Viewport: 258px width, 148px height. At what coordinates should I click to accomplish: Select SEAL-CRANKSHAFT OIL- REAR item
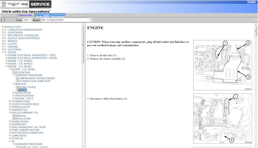28,127
